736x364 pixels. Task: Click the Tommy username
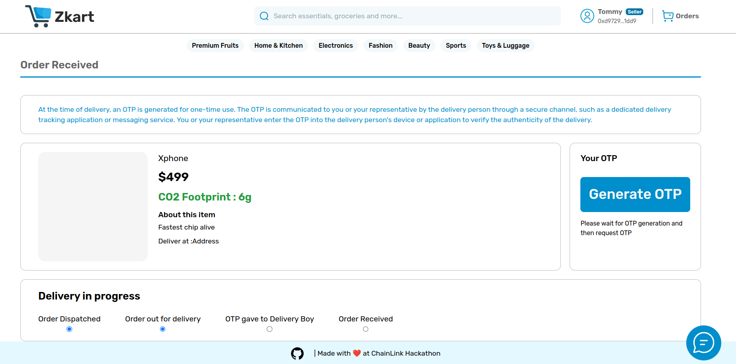[x=610, y=12]
